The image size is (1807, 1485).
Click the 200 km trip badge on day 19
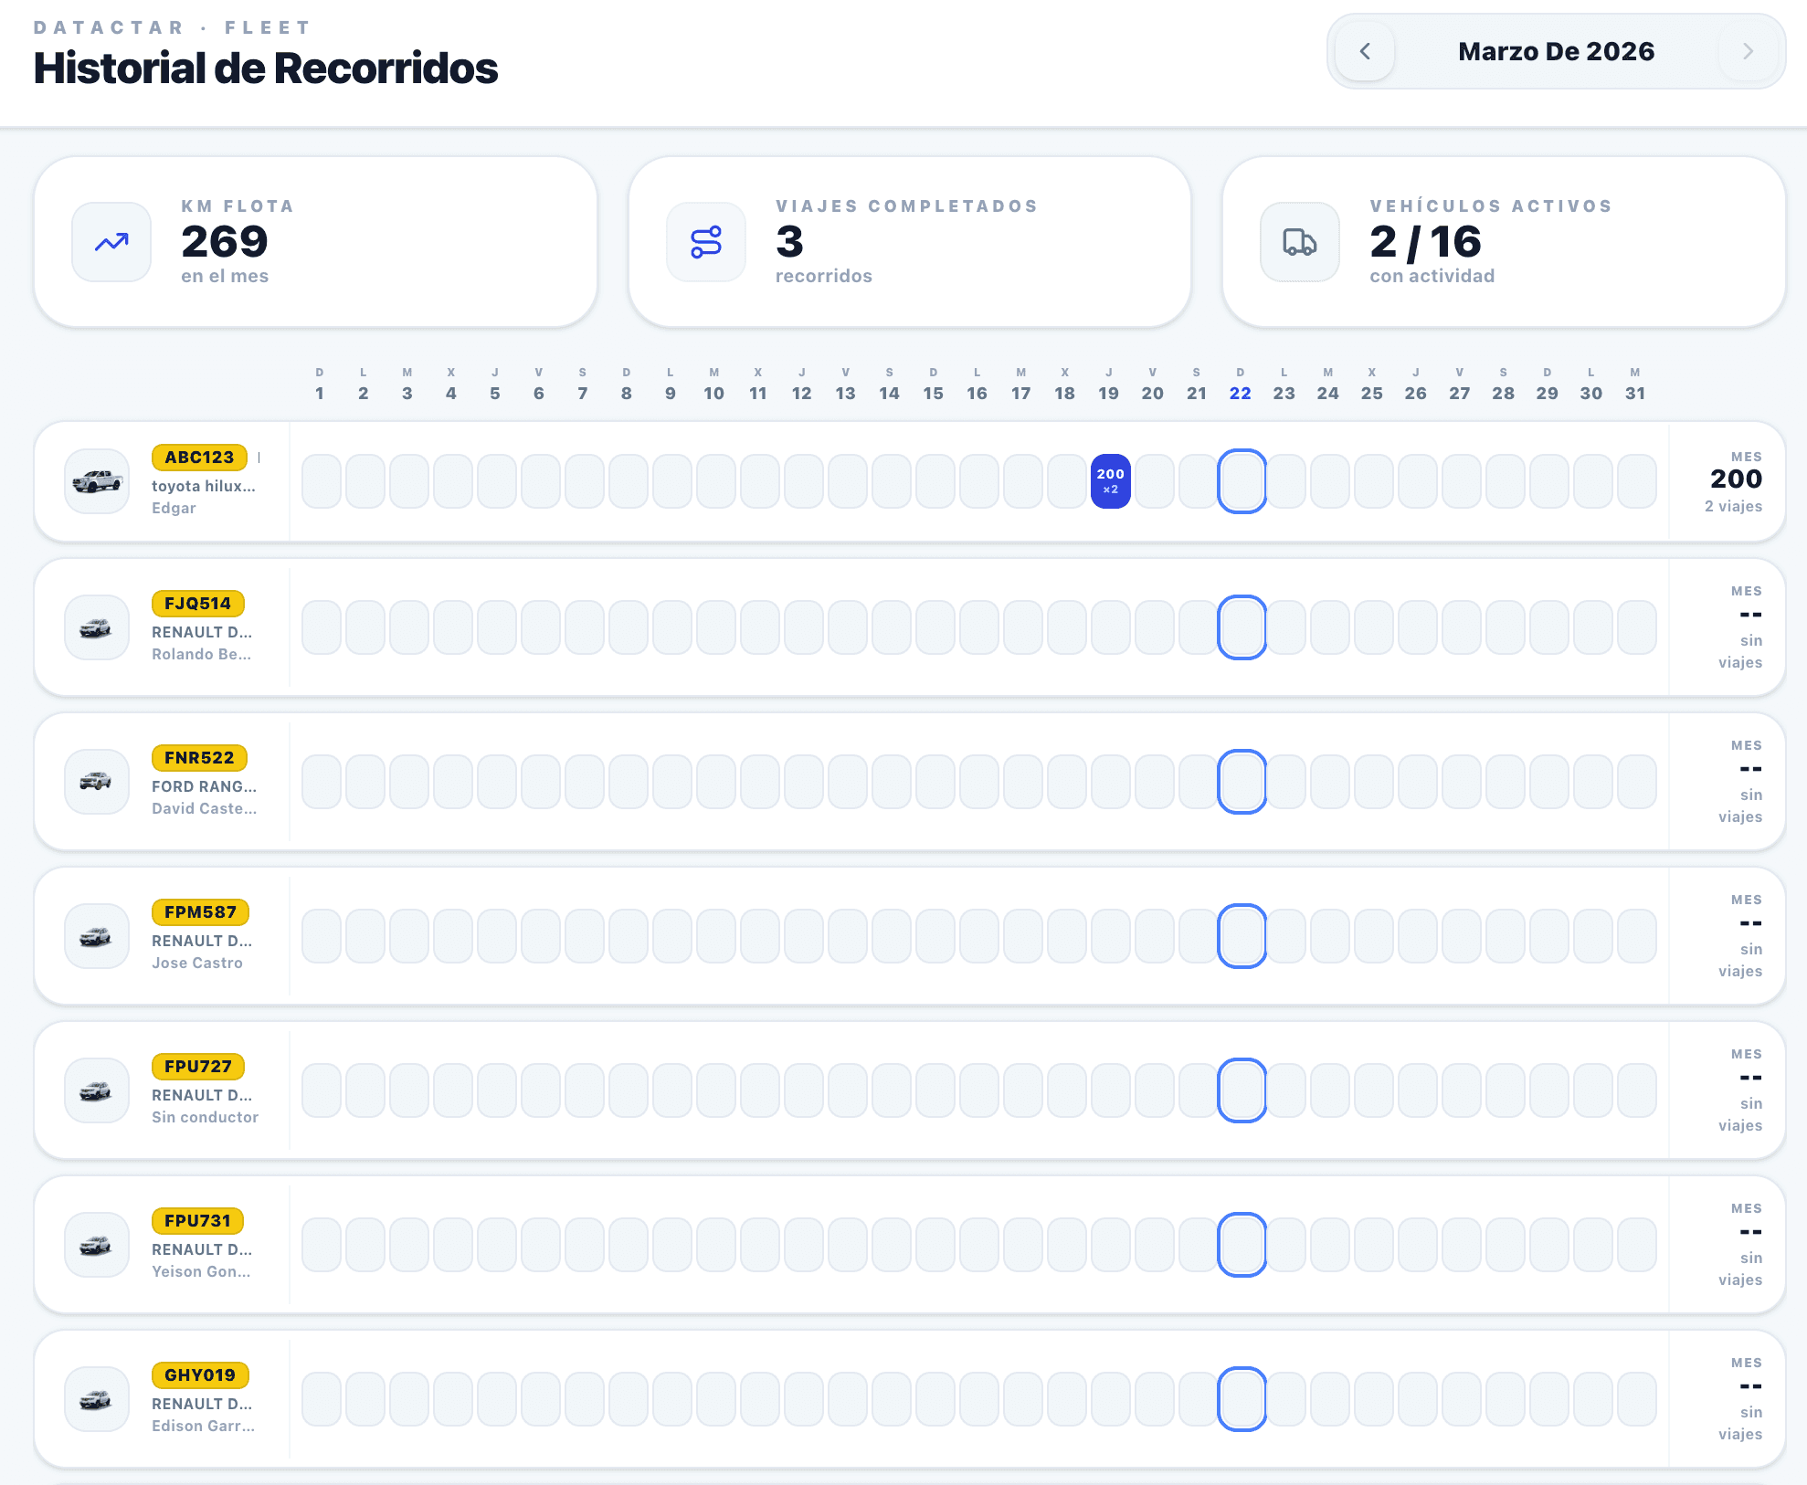(1110, 481)
